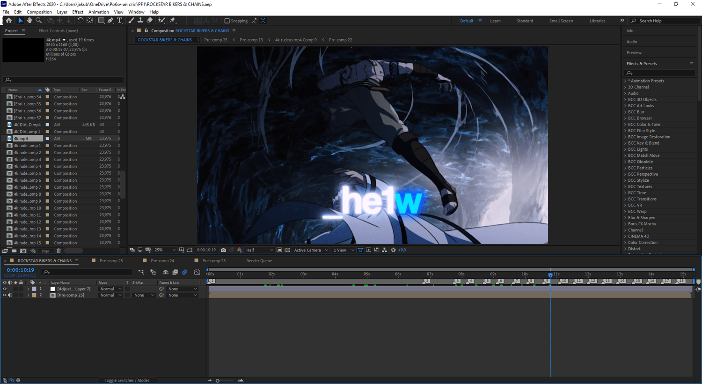702x384 pixels.
Task: Select 4K Dirt_D.mp4 in the project list
Action: (x=27, y=125)
